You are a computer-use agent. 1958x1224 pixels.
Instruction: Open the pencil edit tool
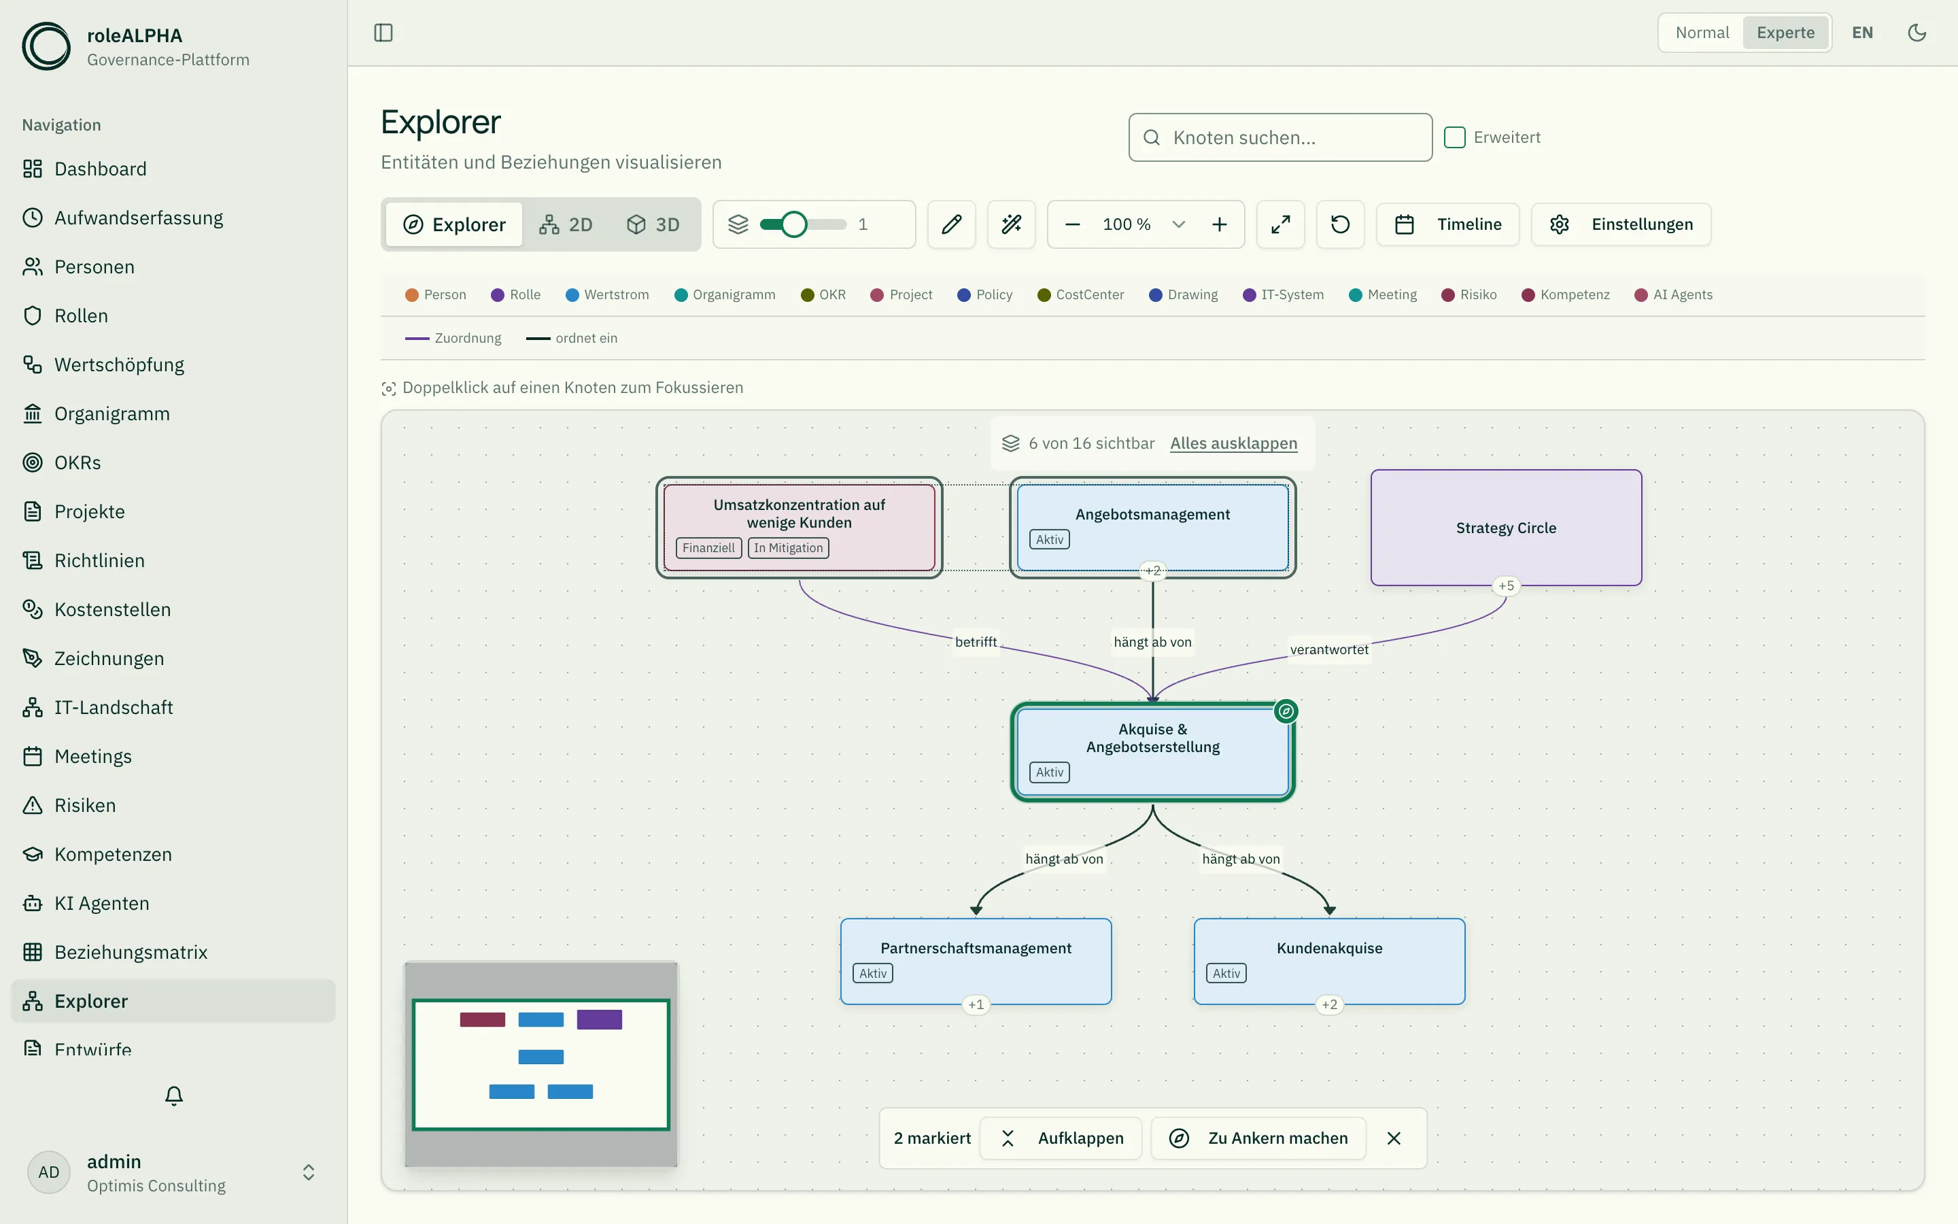coord(952,224)
